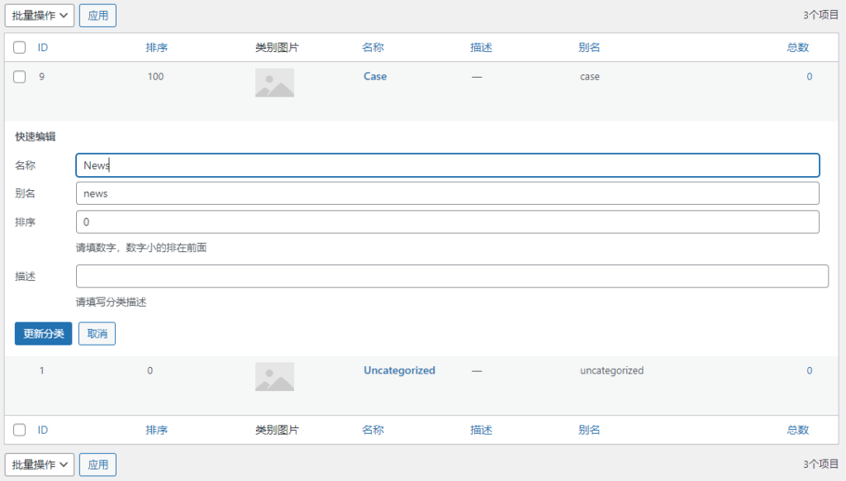
Task: Open the Uncategorized category link
Action: click(399, 370)
